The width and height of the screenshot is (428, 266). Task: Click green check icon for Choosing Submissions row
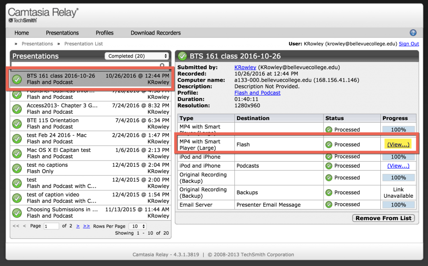[17, 213]
